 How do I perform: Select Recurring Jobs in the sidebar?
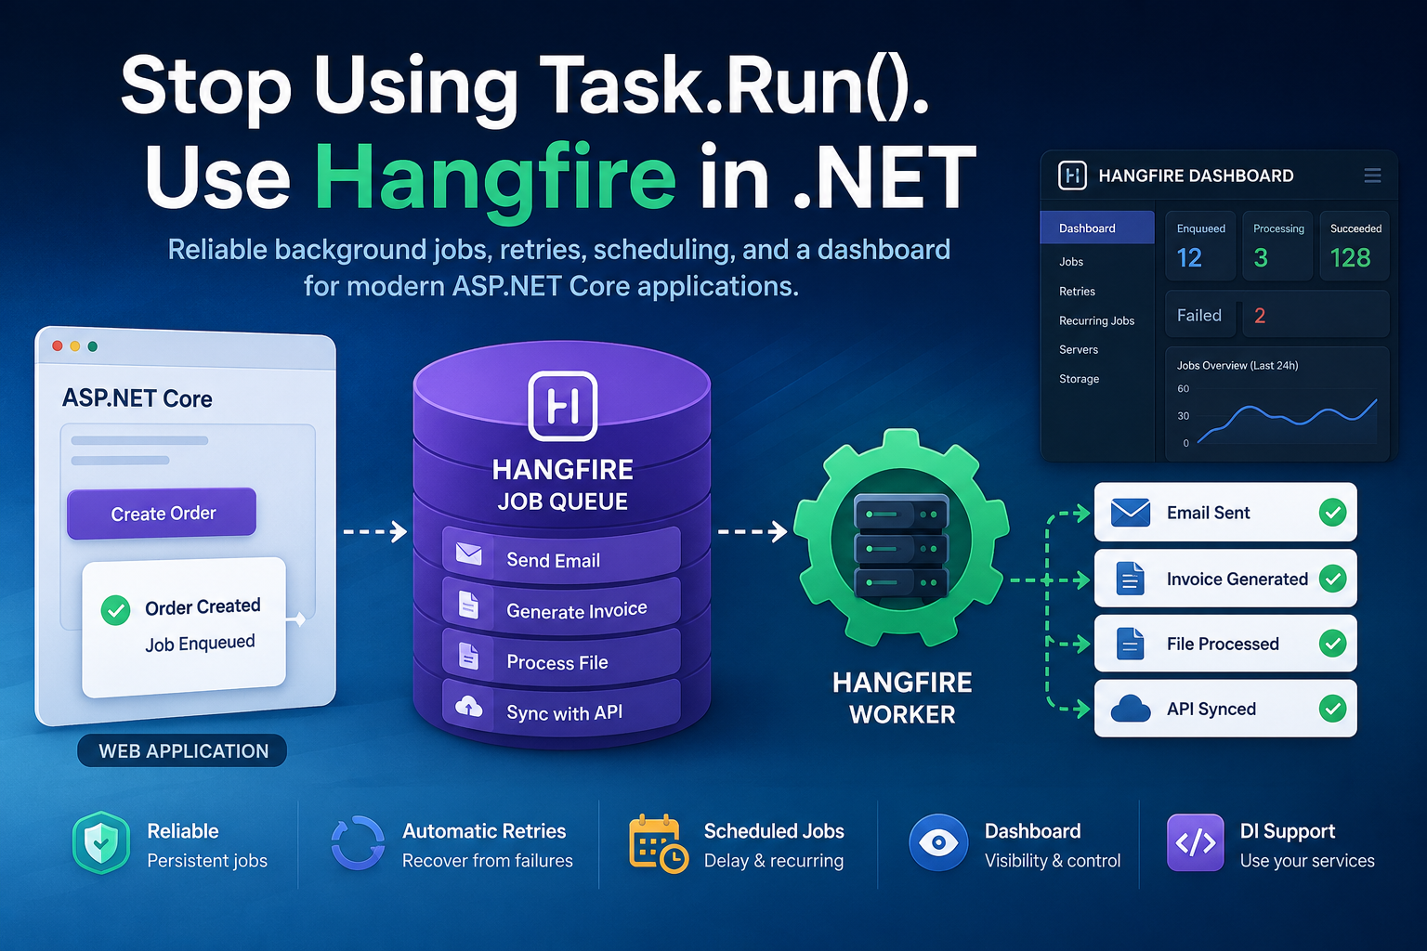coord(1096,321)
